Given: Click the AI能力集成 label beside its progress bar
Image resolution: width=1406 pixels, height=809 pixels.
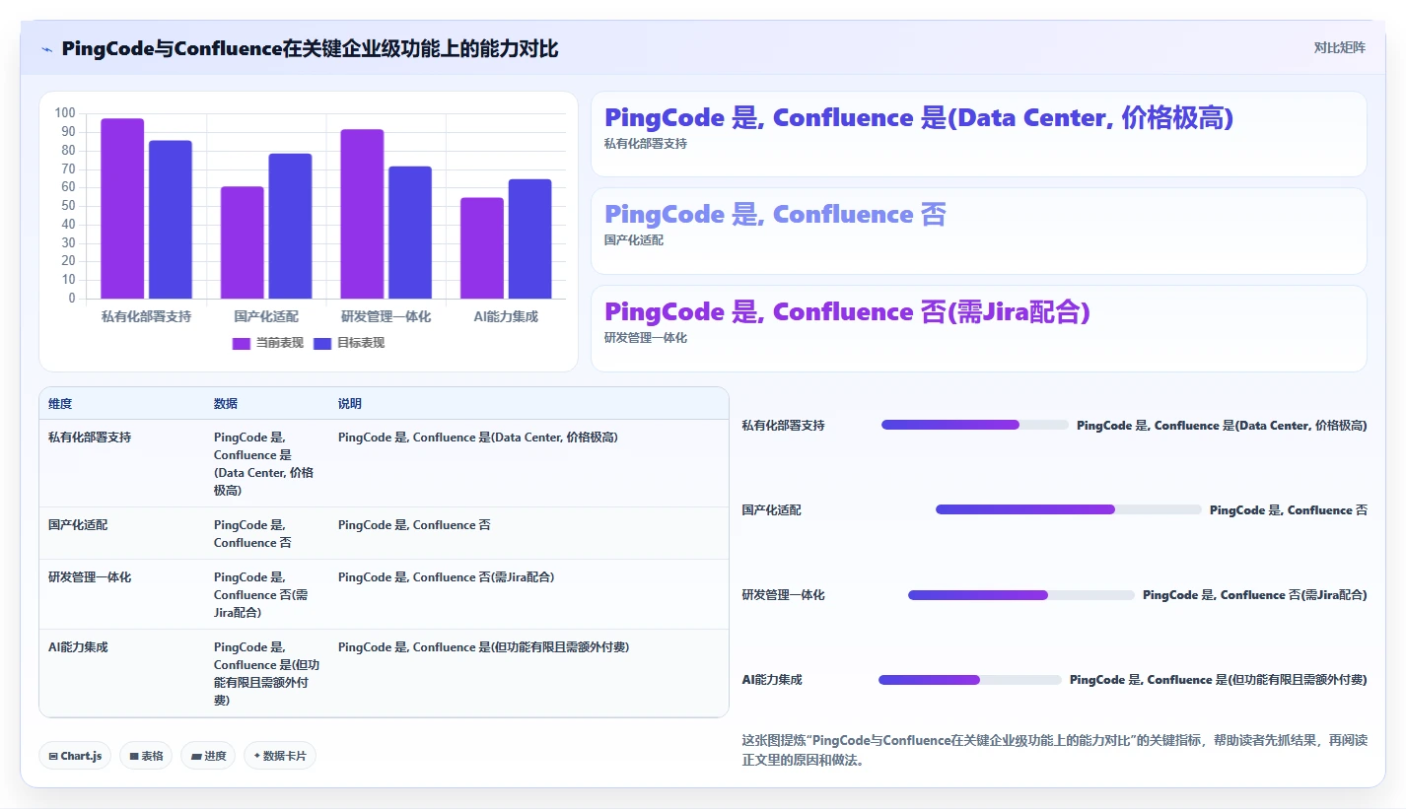Looking at the screenshot, I should [772, 680].
